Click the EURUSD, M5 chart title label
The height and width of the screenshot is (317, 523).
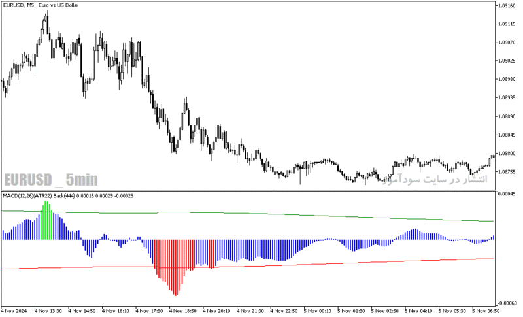(41, 5)
